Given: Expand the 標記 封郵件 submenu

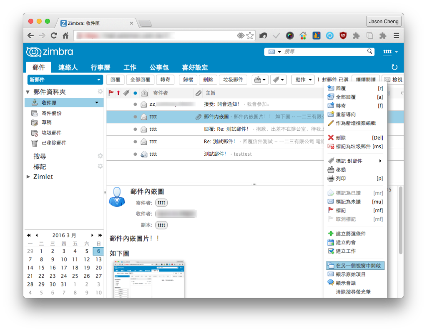Looking at the screenshot, I should 380,161.
